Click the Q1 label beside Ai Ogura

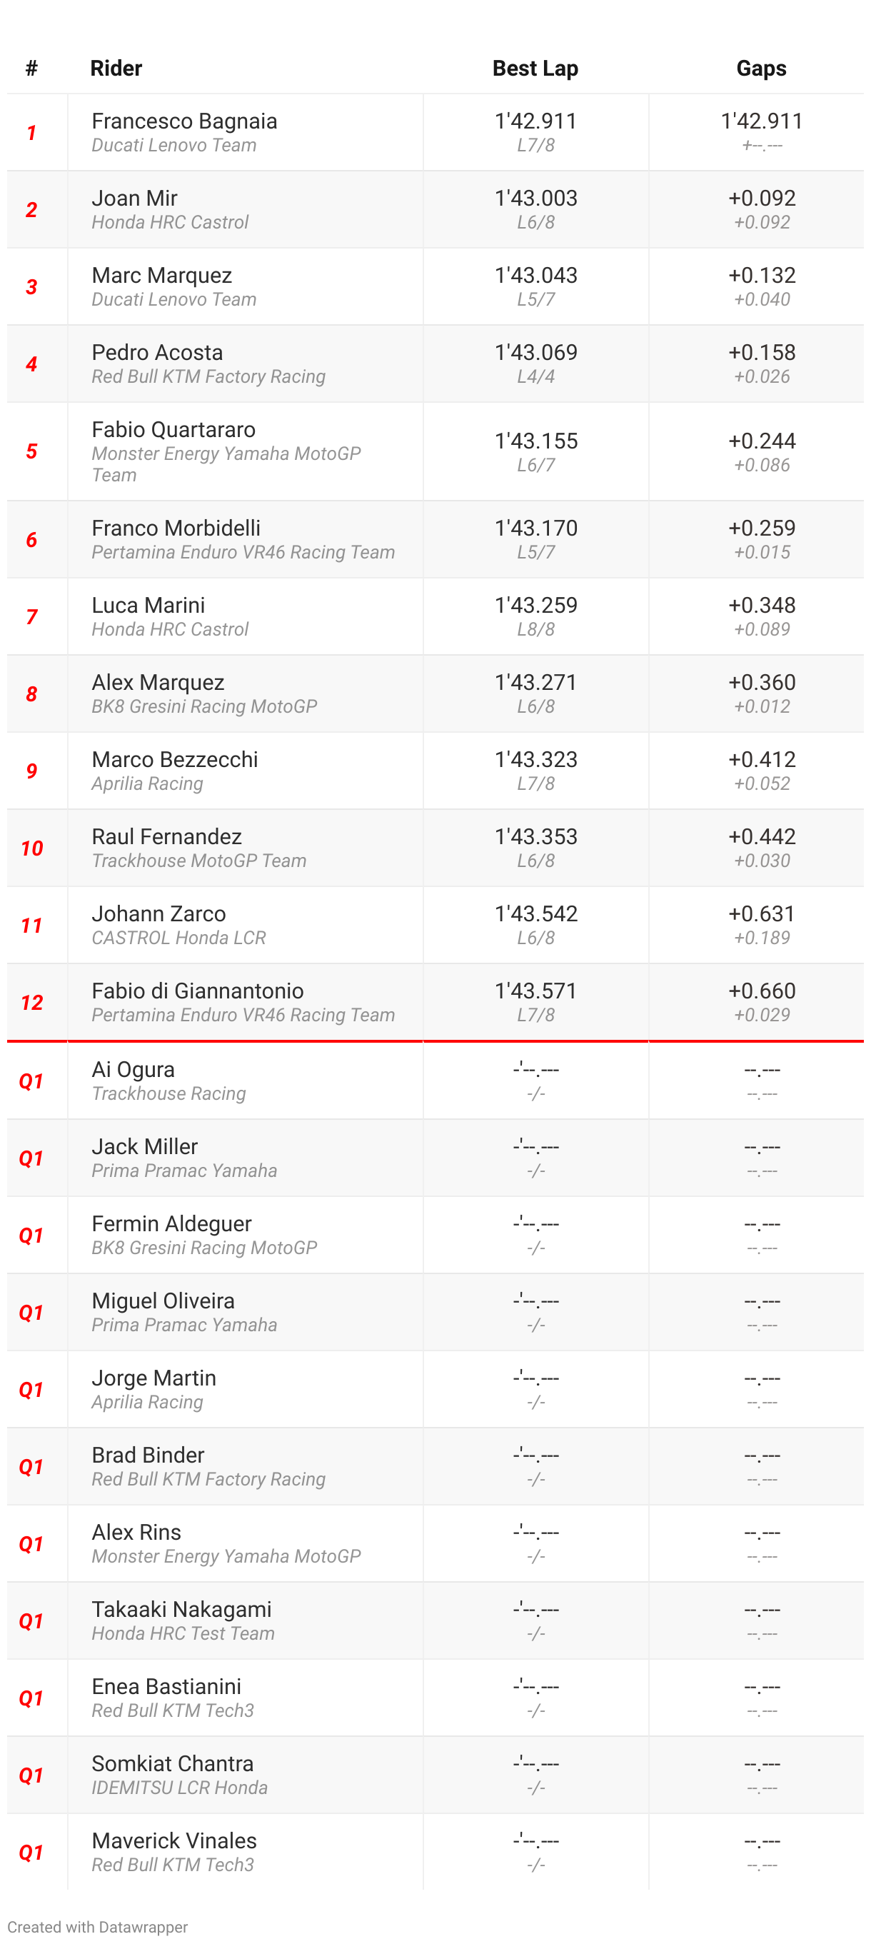point(31,1081)
